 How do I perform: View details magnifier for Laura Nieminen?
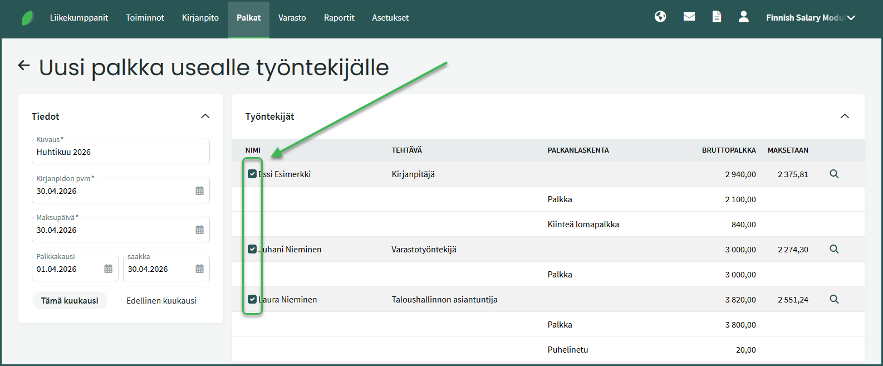[x=834, y=299]
